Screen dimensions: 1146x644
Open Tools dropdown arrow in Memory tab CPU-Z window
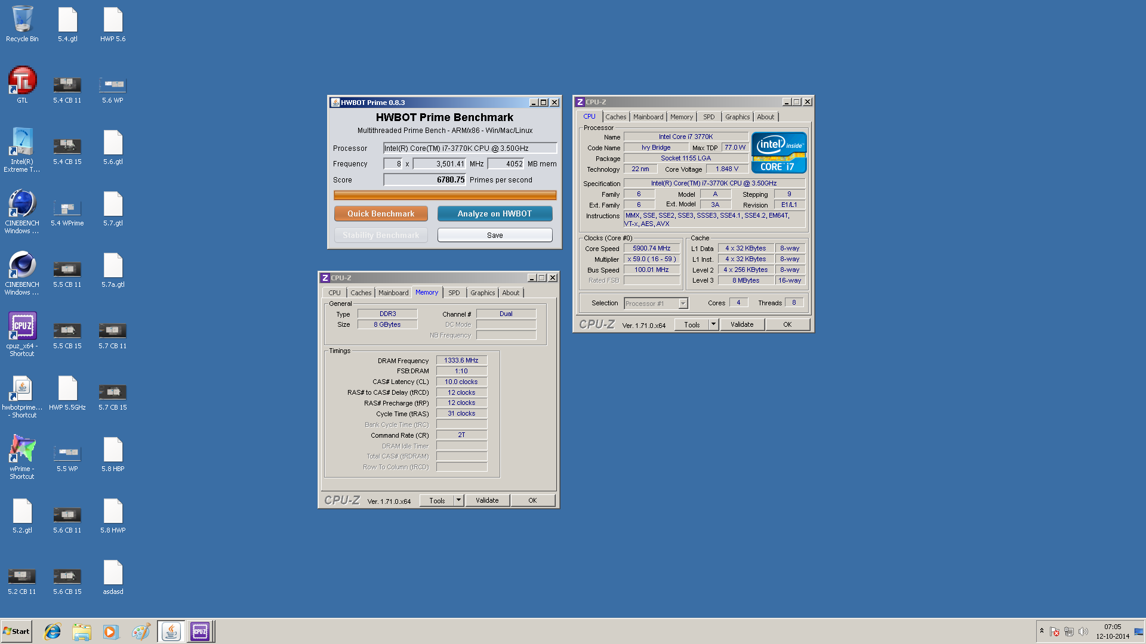pyautogui.click(x=458, y=500)
